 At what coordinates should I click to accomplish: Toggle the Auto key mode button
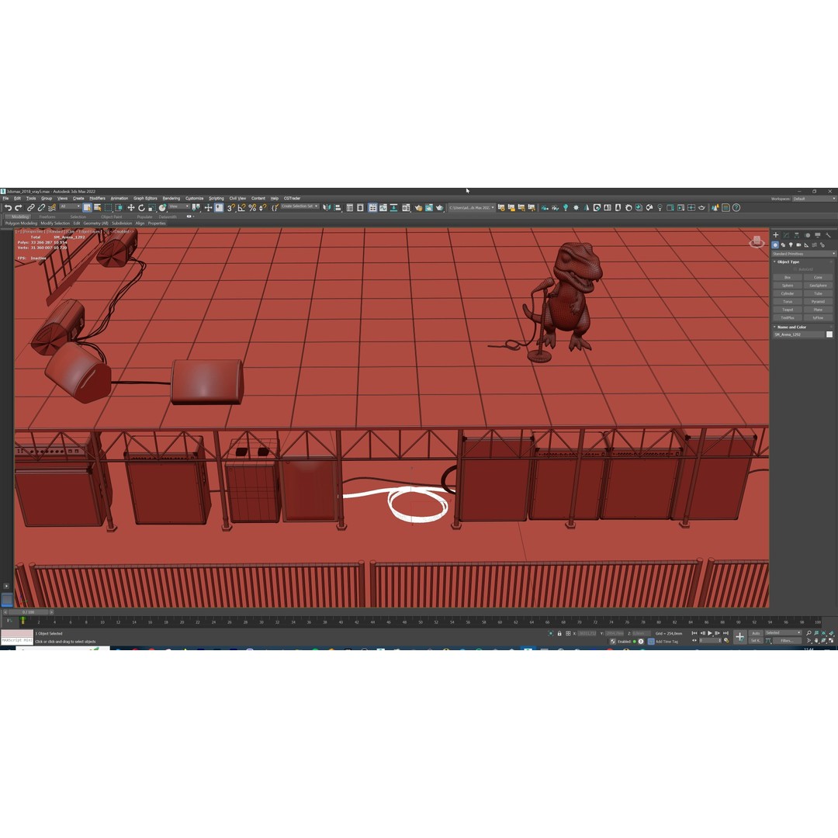756,633
